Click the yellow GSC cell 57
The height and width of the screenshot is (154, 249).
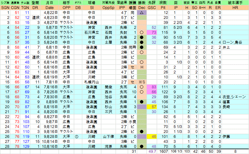[152, 107]
